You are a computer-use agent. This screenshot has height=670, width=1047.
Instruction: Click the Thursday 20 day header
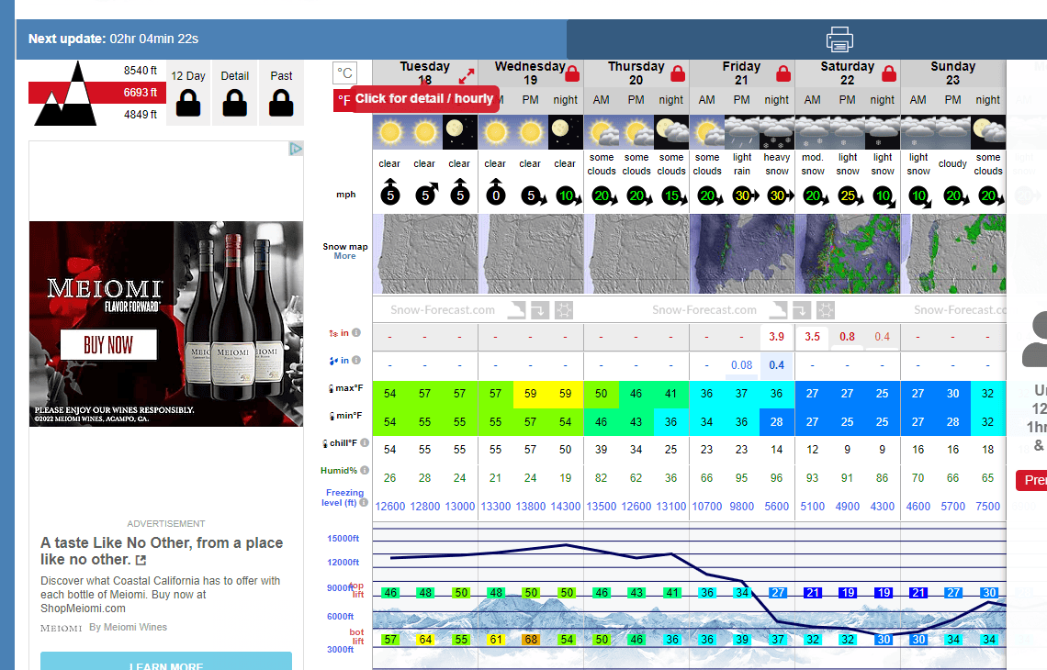[636, 73]
